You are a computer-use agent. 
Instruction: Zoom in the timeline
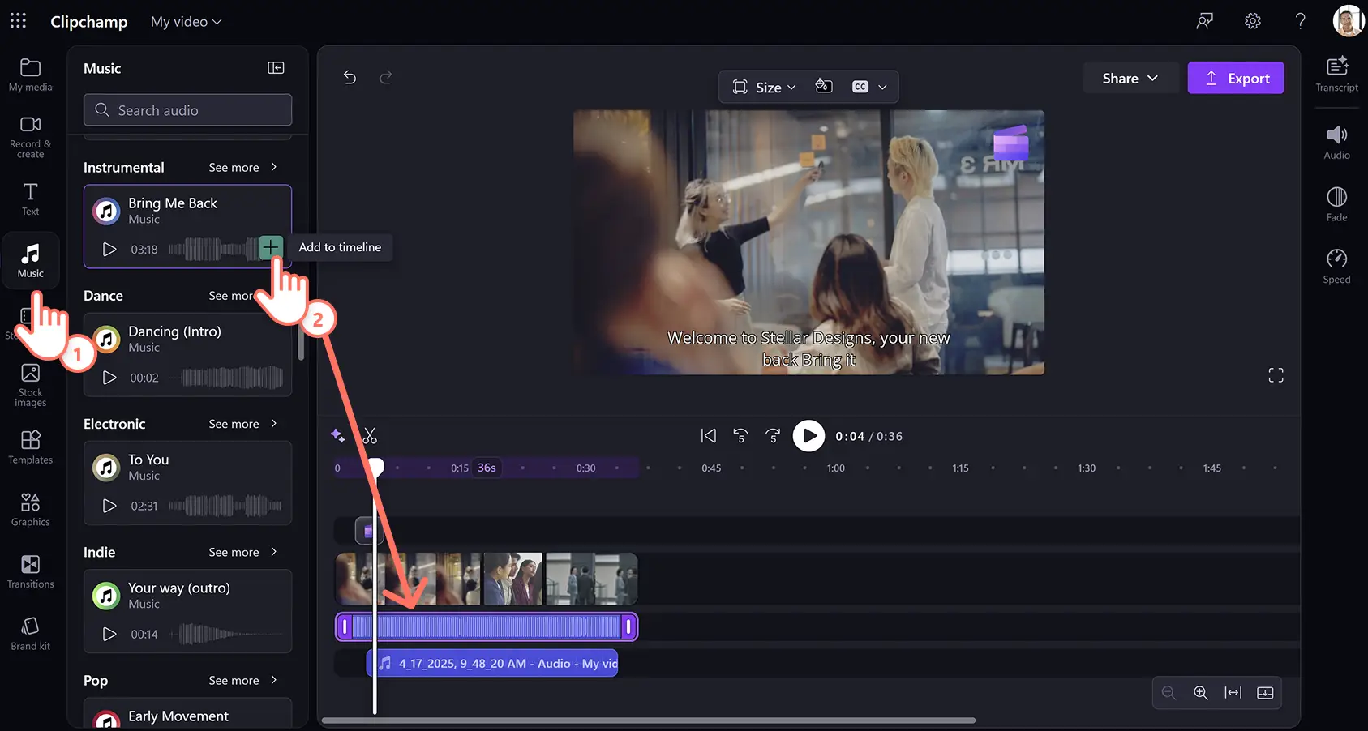pos(1201,693)
